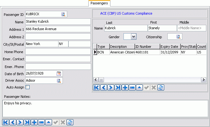Image resolution: width=210 pixels, height=127 pixels.
Task: Click the ID Number column header
Action: (x=147, y=47)
